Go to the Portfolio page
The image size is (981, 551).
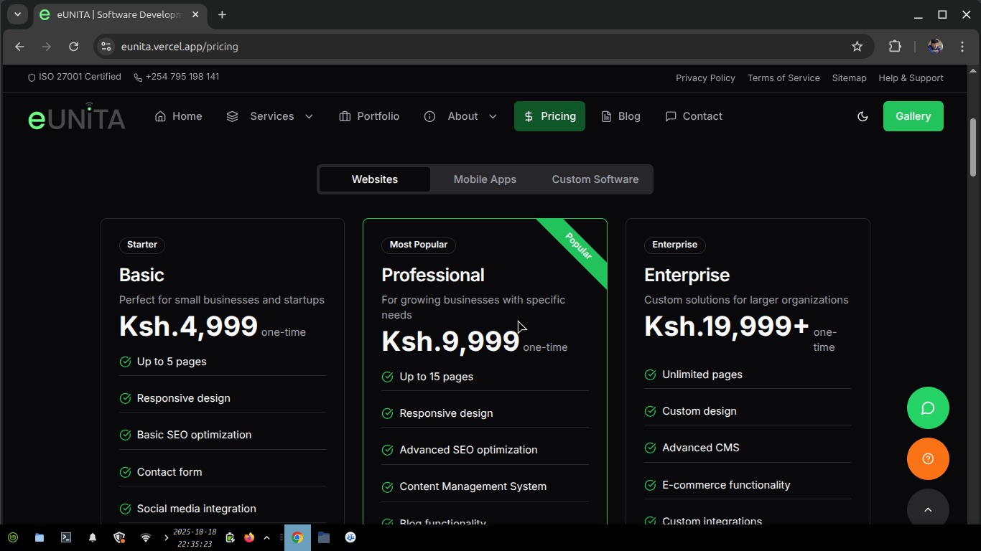(x=369, y=116)
